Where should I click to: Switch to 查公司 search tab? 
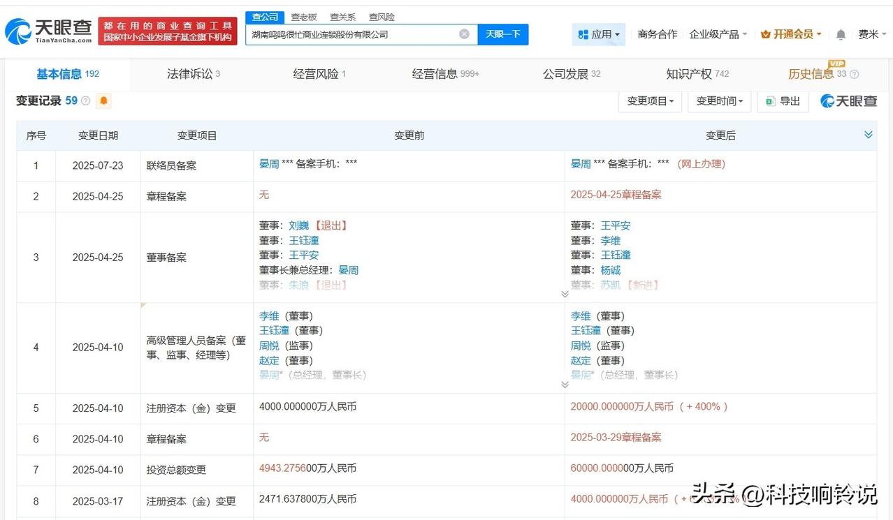[x=265, y=17]
